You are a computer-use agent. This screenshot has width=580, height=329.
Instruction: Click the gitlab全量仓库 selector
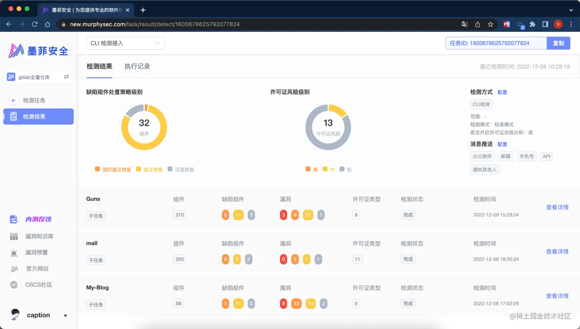(38, 77)
